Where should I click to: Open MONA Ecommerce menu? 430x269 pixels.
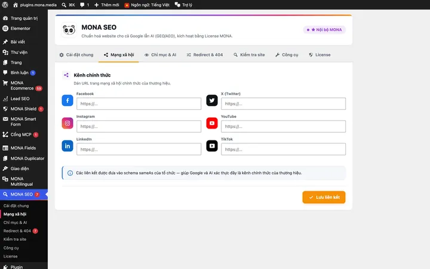coord(24,85)
